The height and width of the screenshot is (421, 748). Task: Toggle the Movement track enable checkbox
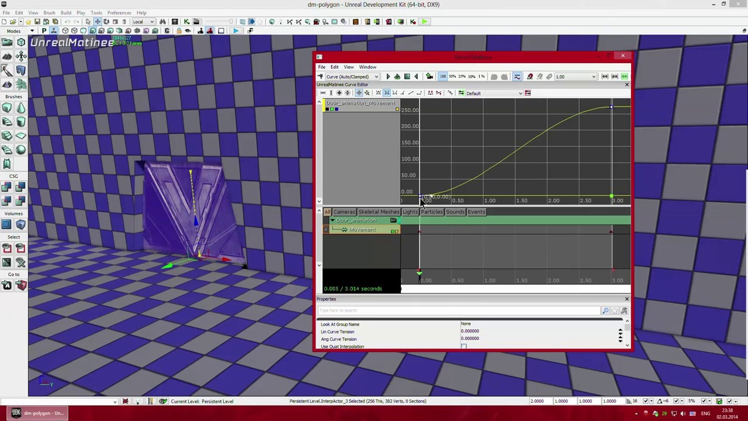tap(326, 230)
